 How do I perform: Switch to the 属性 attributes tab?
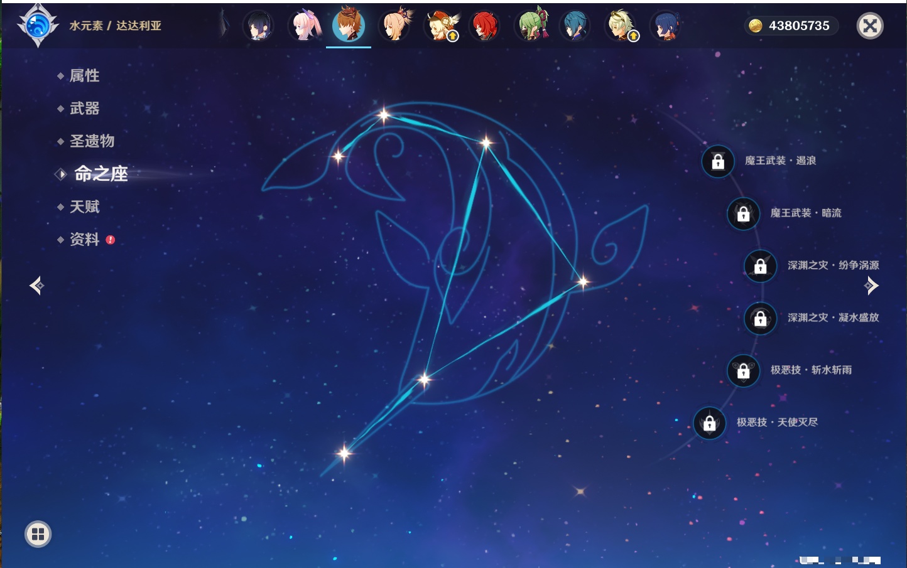(84, 76)
